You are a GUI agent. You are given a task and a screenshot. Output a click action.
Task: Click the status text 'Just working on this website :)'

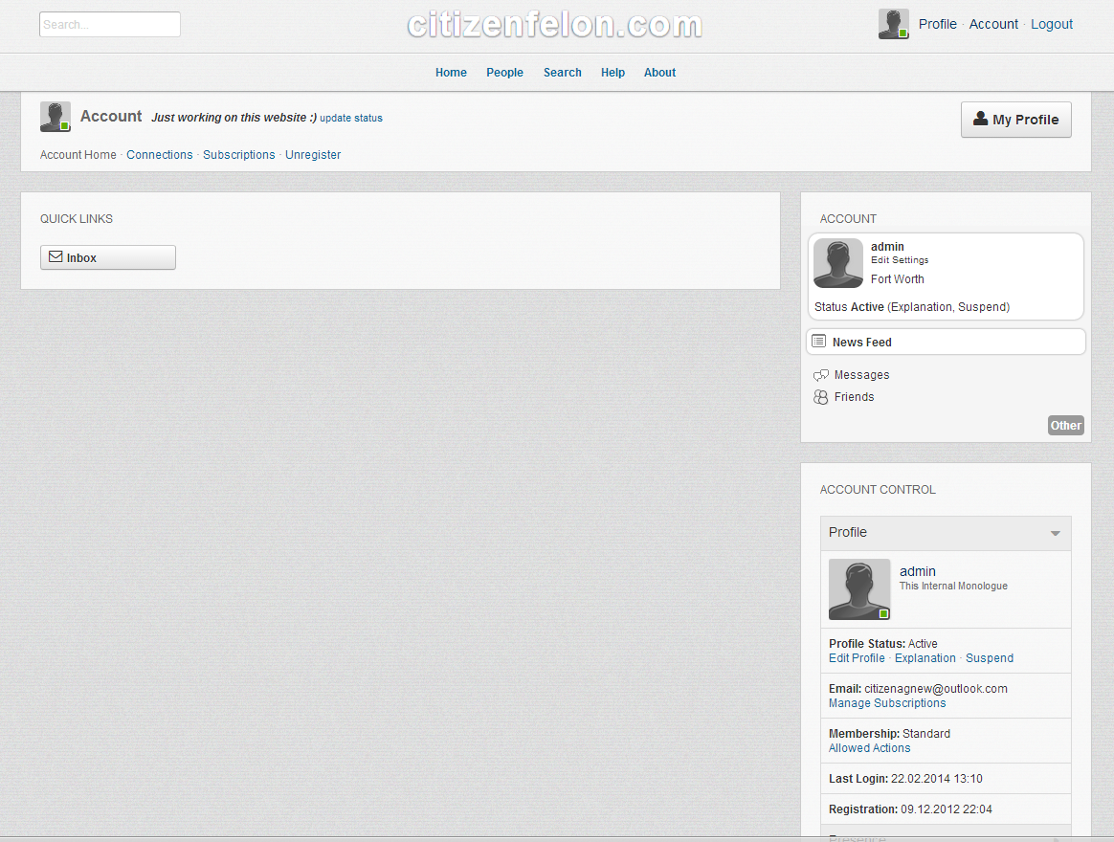(234, 118)
